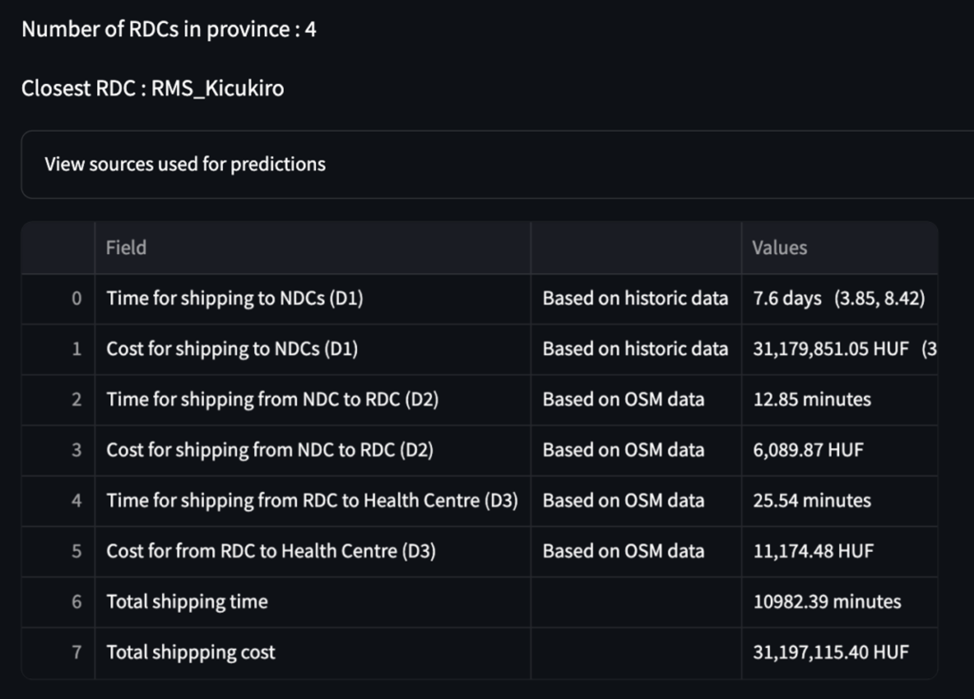974x699 pixels.
Task: Select Time for shipping from RDC to Health Centre
Action: pos(313,501)
